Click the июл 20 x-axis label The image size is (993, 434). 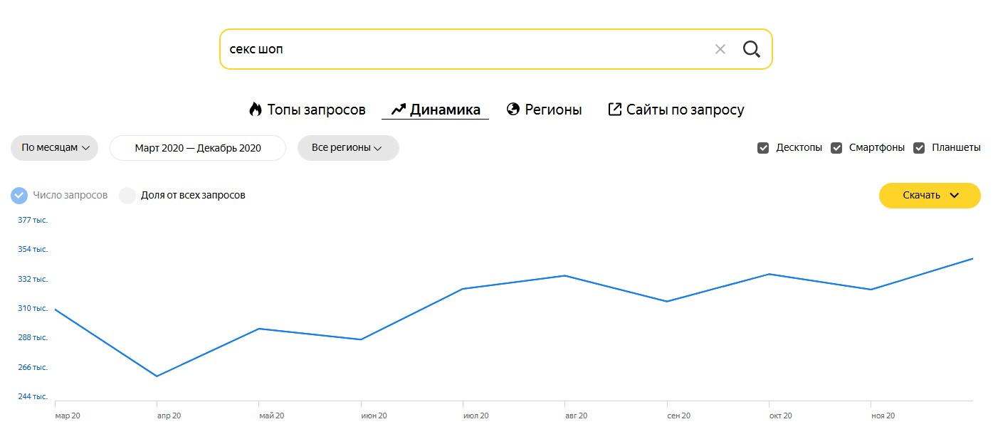click(x=476, y=416)
